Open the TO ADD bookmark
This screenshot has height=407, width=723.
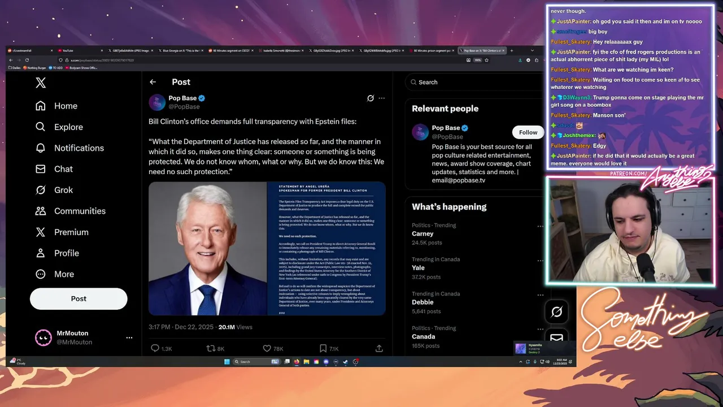(x=56, y=68)
